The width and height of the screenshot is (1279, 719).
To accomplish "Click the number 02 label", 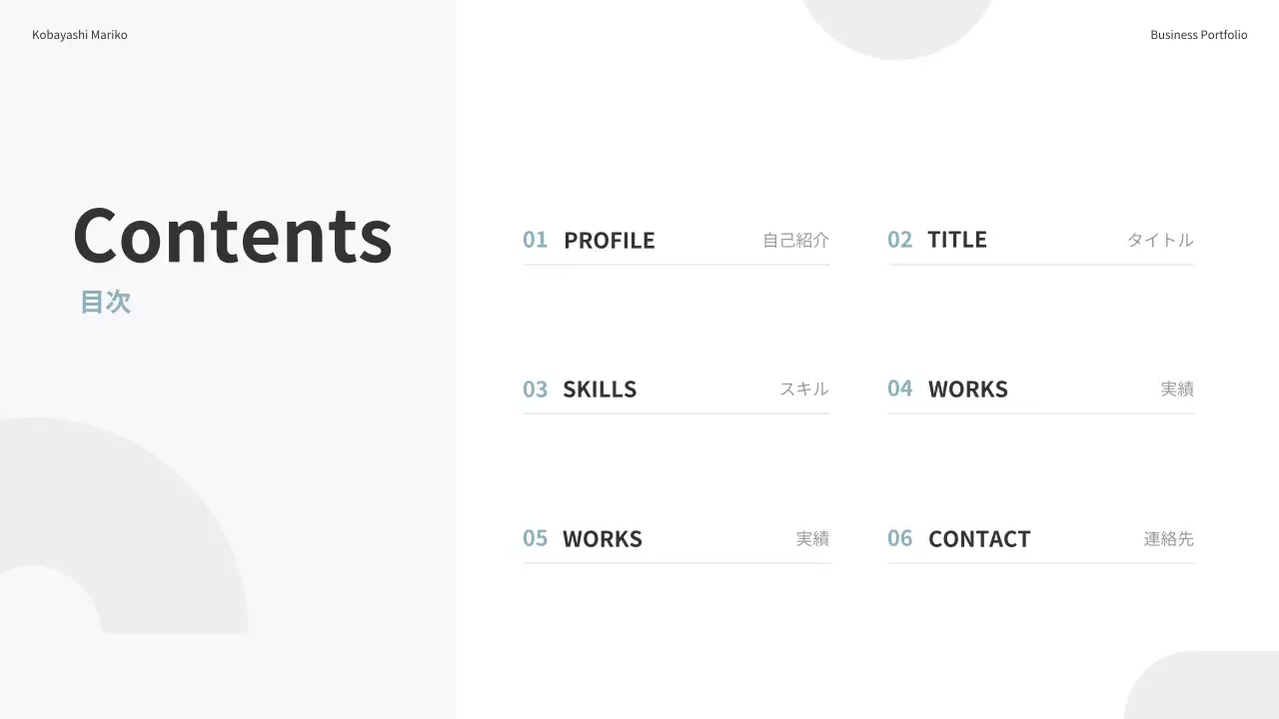I will (899, 240).
